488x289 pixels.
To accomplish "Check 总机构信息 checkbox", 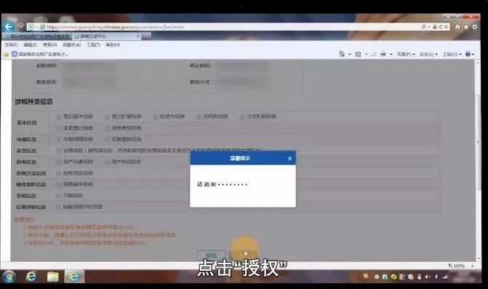I will click(199, 116).
